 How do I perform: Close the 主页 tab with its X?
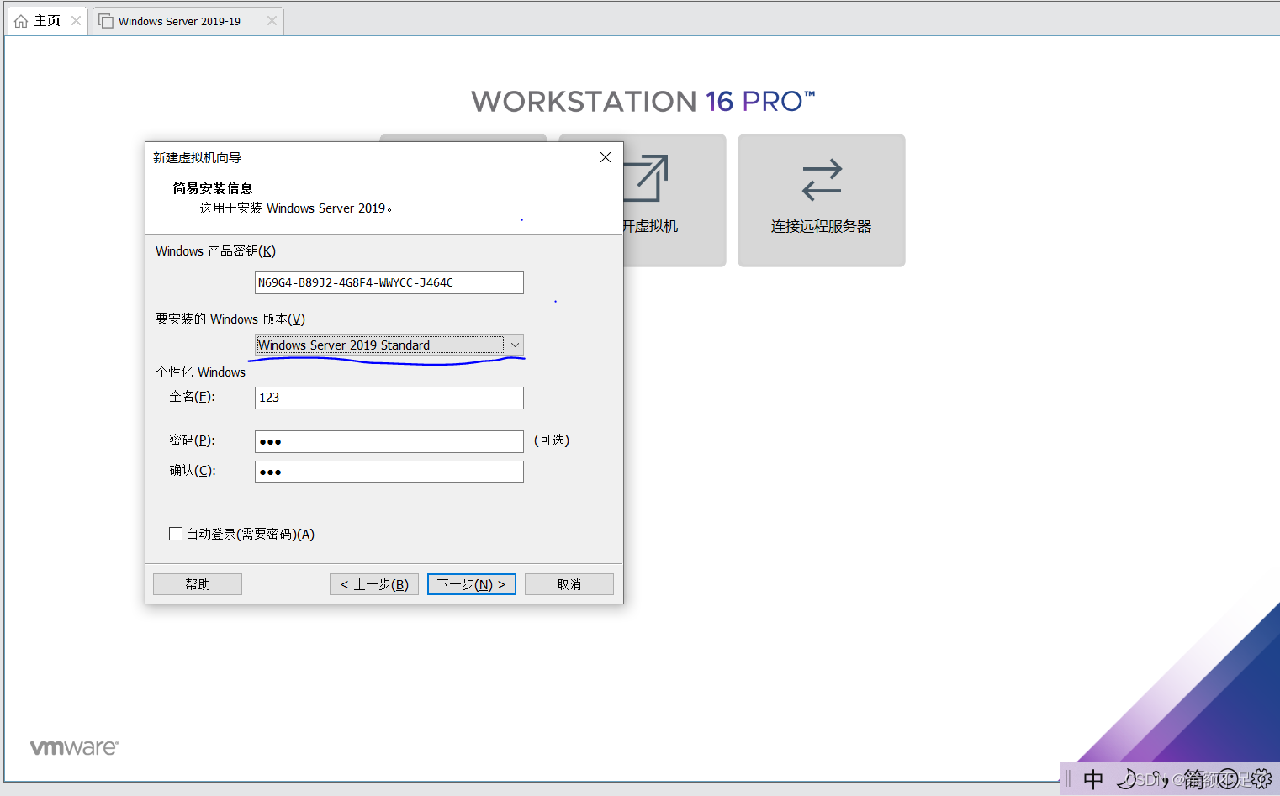(x=76, y=21)
